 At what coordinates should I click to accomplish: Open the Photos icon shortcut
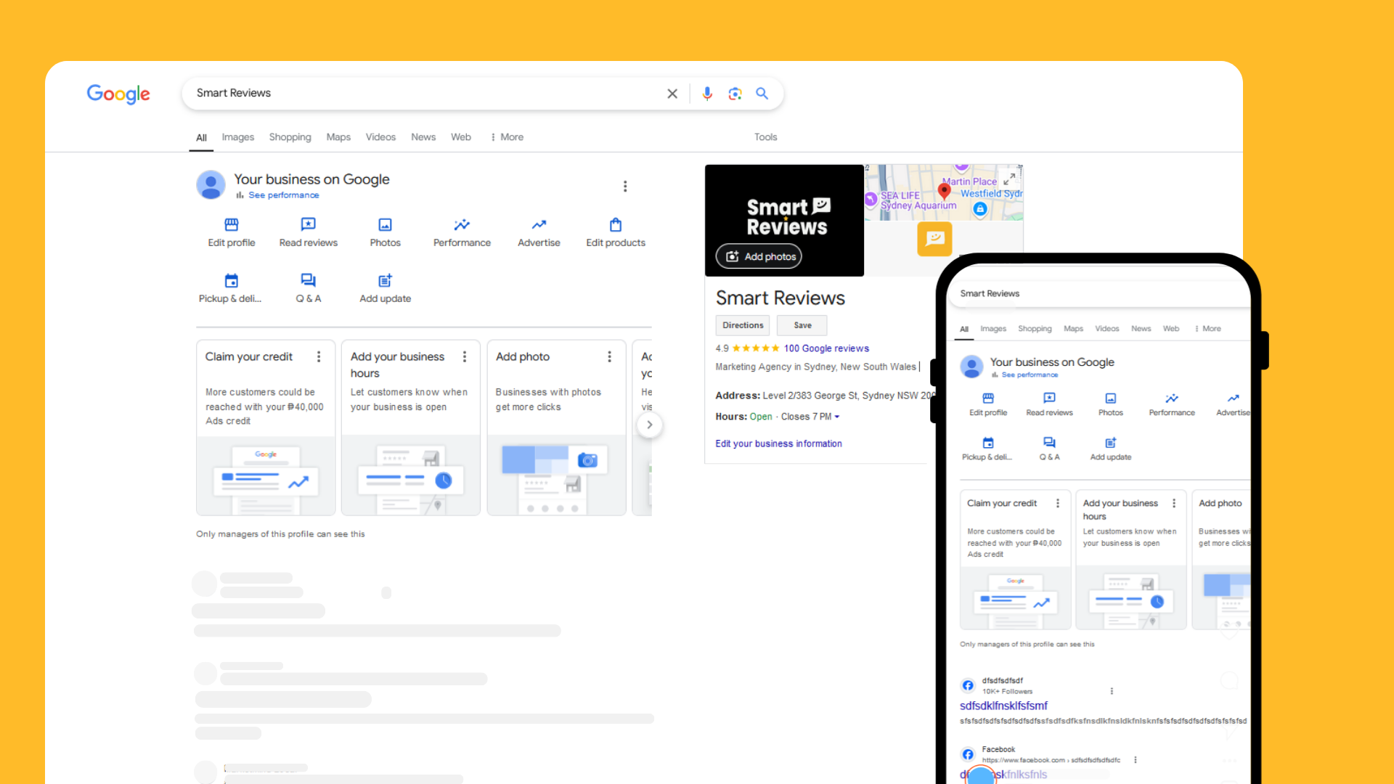pyautogui.click(x=385, y=225)
